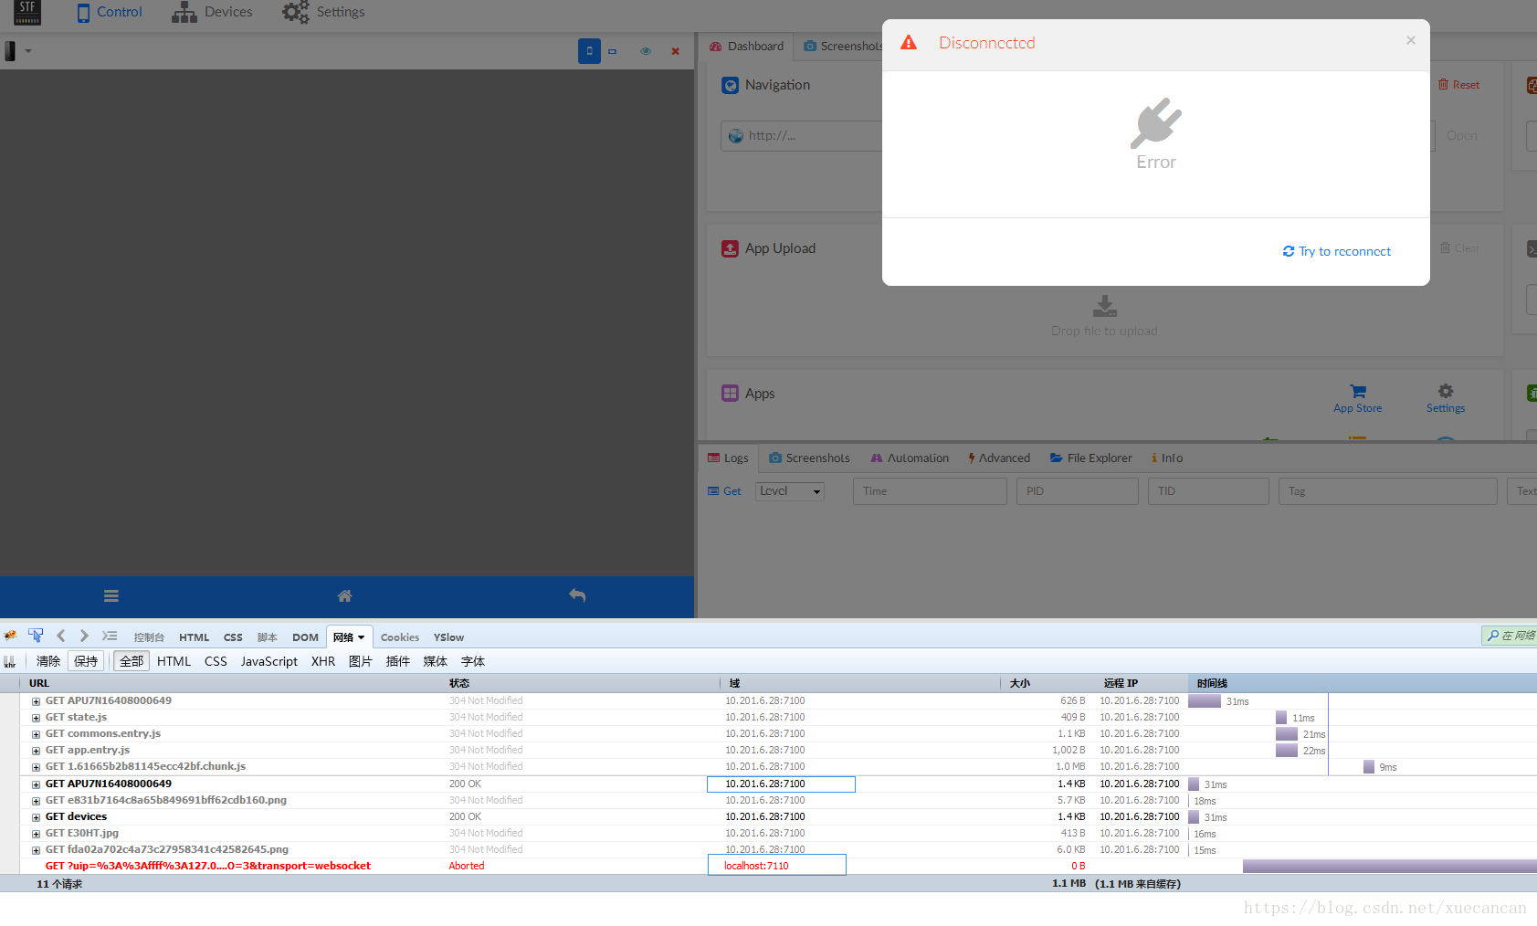Click the 清除 clear button
Viewport: 1537px width, 926px height.
point(48,661)
